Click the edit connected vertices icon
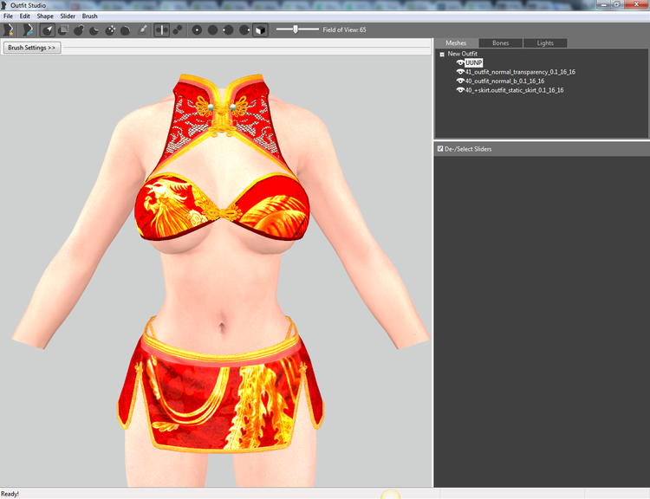 (x=178, y=29)
